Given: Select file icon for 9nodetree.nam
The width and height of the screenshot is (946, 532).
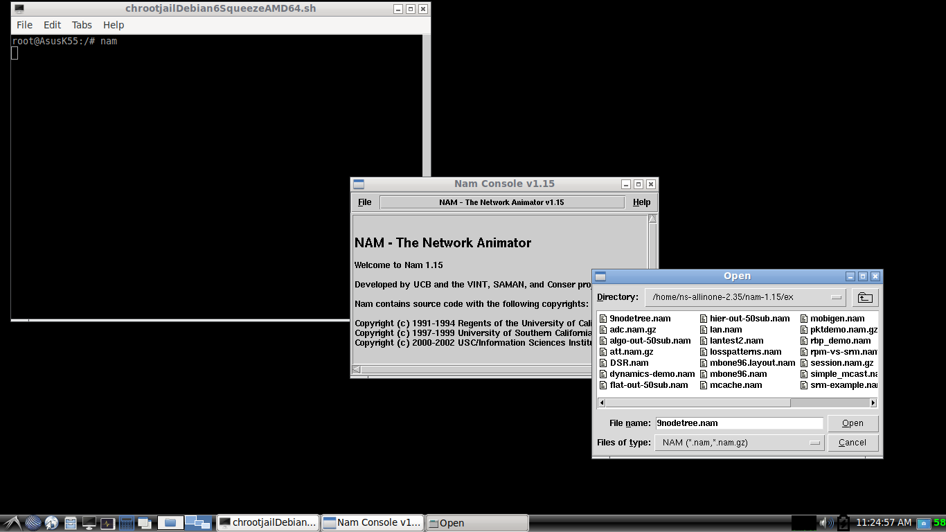Looking at the screenshot, I should (x=603, y=319).
